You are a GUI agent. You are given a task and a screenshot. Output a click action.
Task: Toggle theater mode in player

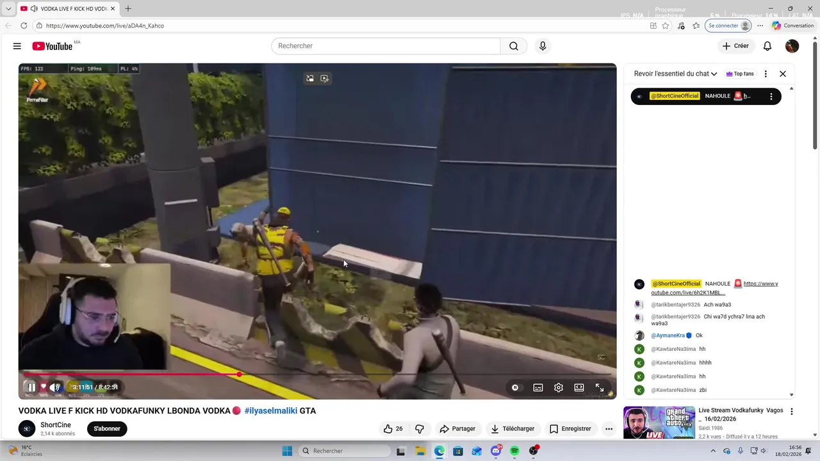coord(579,387)
